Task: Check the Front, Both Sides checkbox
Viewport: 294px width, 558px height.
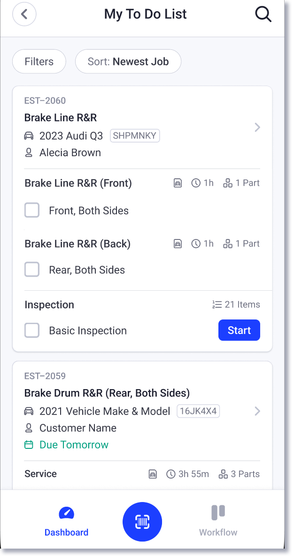Action: tap(32, 210)
